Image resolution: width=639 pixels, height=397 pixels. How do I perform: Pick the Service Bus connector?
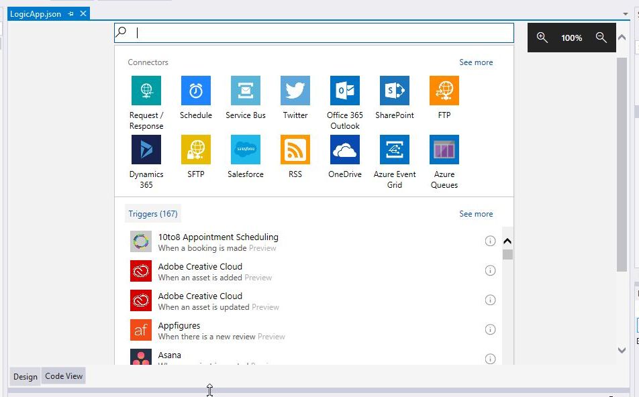tap(246, 91)
